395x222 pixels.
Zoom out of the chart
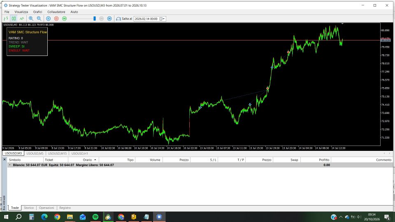coord(39,18)
